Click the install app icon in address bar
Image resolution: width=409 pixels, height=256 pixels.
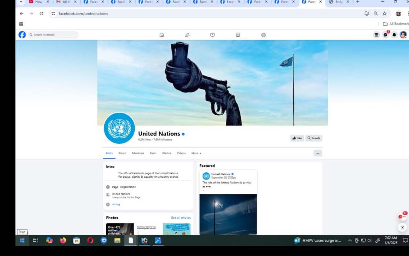click(367, 13)
